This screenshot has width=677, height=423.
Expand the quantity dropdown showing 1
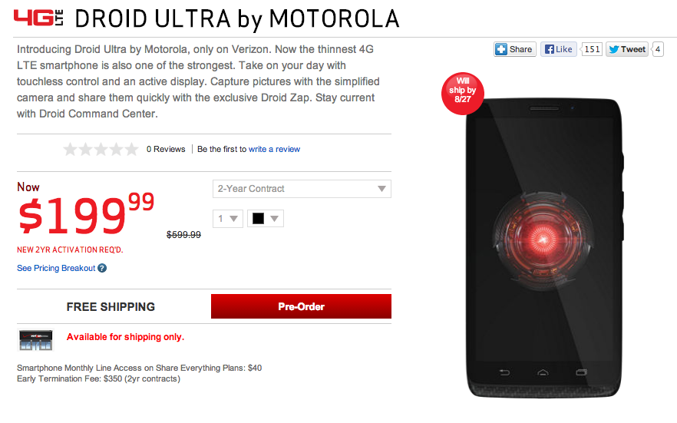pyautogui.click(x=227, y=218)
